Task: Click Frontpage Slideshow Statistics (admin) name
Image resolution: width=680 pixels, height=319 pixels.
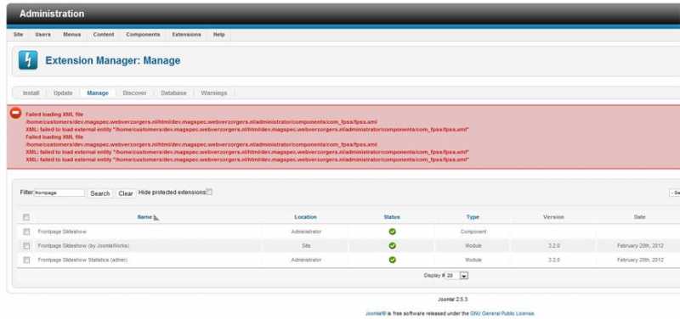Action: [82, 260]
